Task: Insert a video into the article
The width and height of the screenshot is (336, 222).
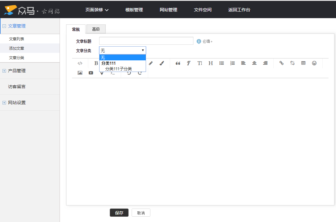Action: coord(91,73)
